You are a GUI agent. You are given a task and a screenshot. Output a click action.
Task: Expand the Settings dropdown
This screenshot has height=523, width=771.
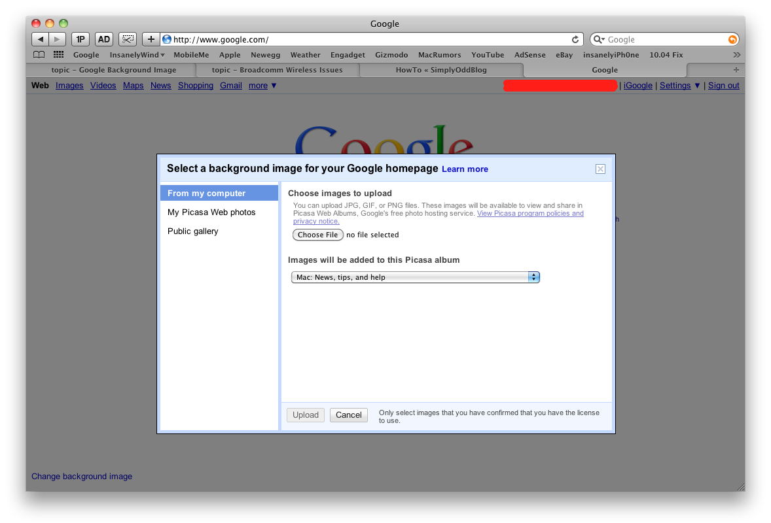679,86
